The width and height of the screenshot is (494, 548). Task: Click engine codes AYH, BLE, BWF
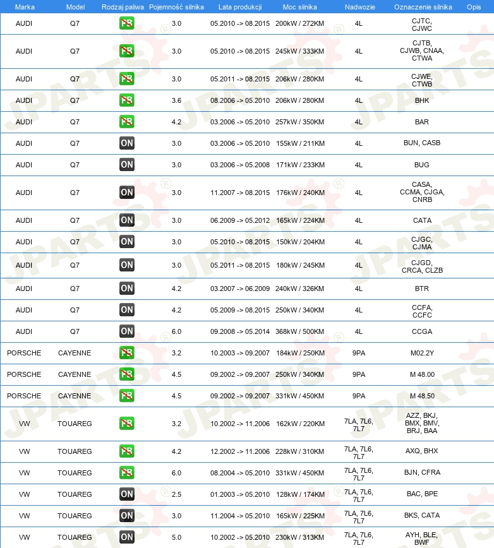coord(421,539)
